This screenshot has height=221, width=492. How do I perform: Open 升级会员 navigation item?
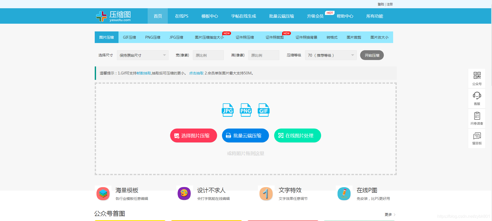point(315,16)
